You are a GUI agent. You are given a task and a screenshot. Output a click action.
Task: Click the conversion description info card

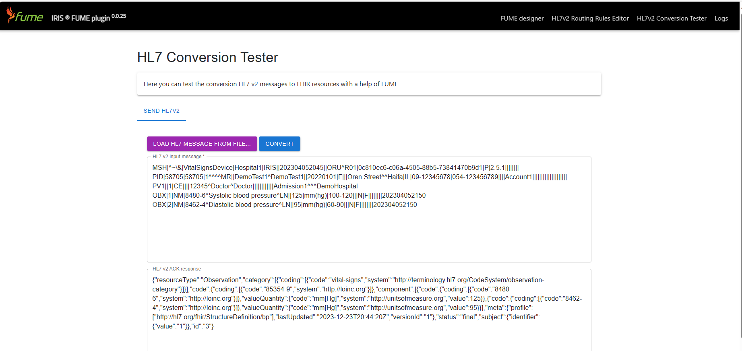[368, 84]
